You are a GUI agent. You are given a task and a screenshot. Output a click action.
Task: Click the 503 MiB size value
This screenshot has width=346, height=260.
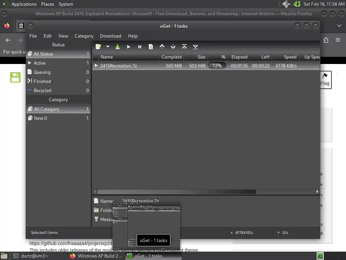coord(197,66)
